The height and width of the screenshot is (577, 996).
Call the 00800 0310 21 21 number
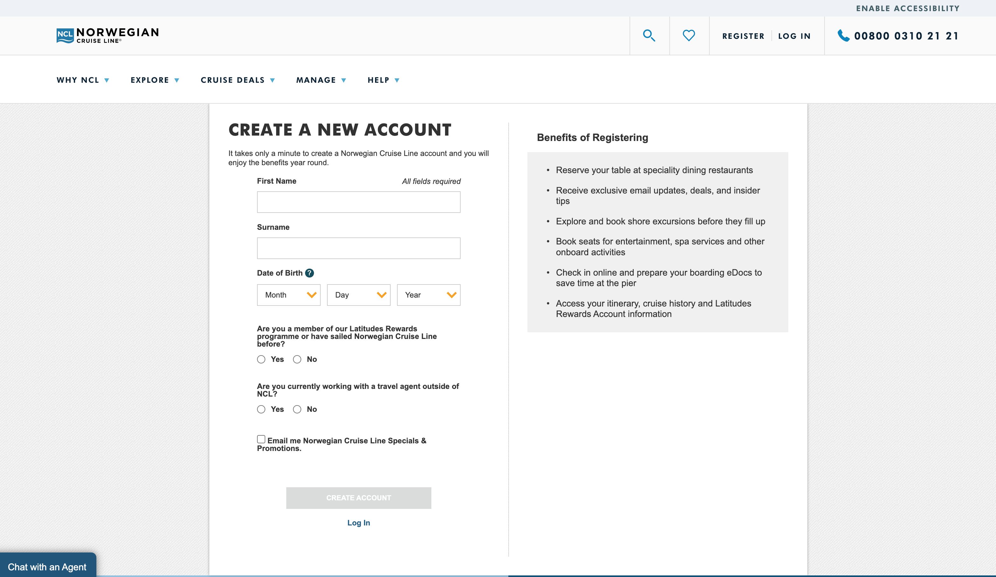coord(906,36)
